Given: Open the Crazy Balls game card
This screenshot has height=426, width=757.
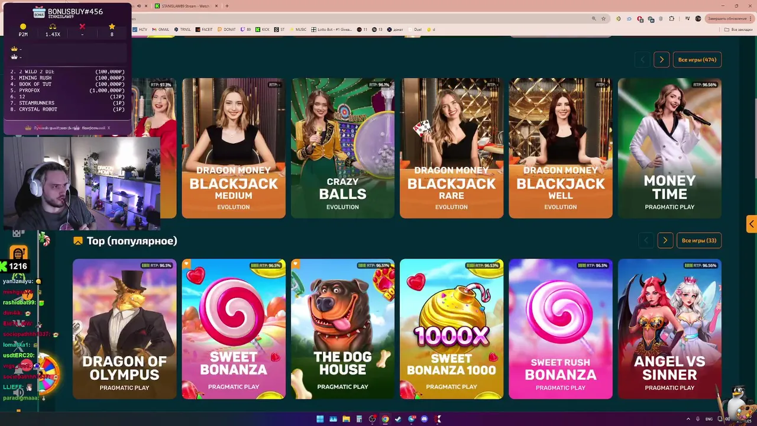Looking at the screenshot, I should click(342, 148).
